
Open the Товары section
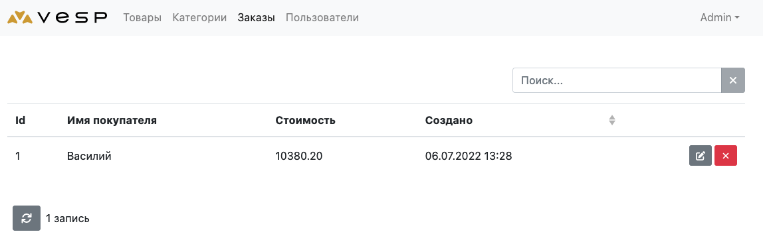pyautogui.click(x=142, y=17)
